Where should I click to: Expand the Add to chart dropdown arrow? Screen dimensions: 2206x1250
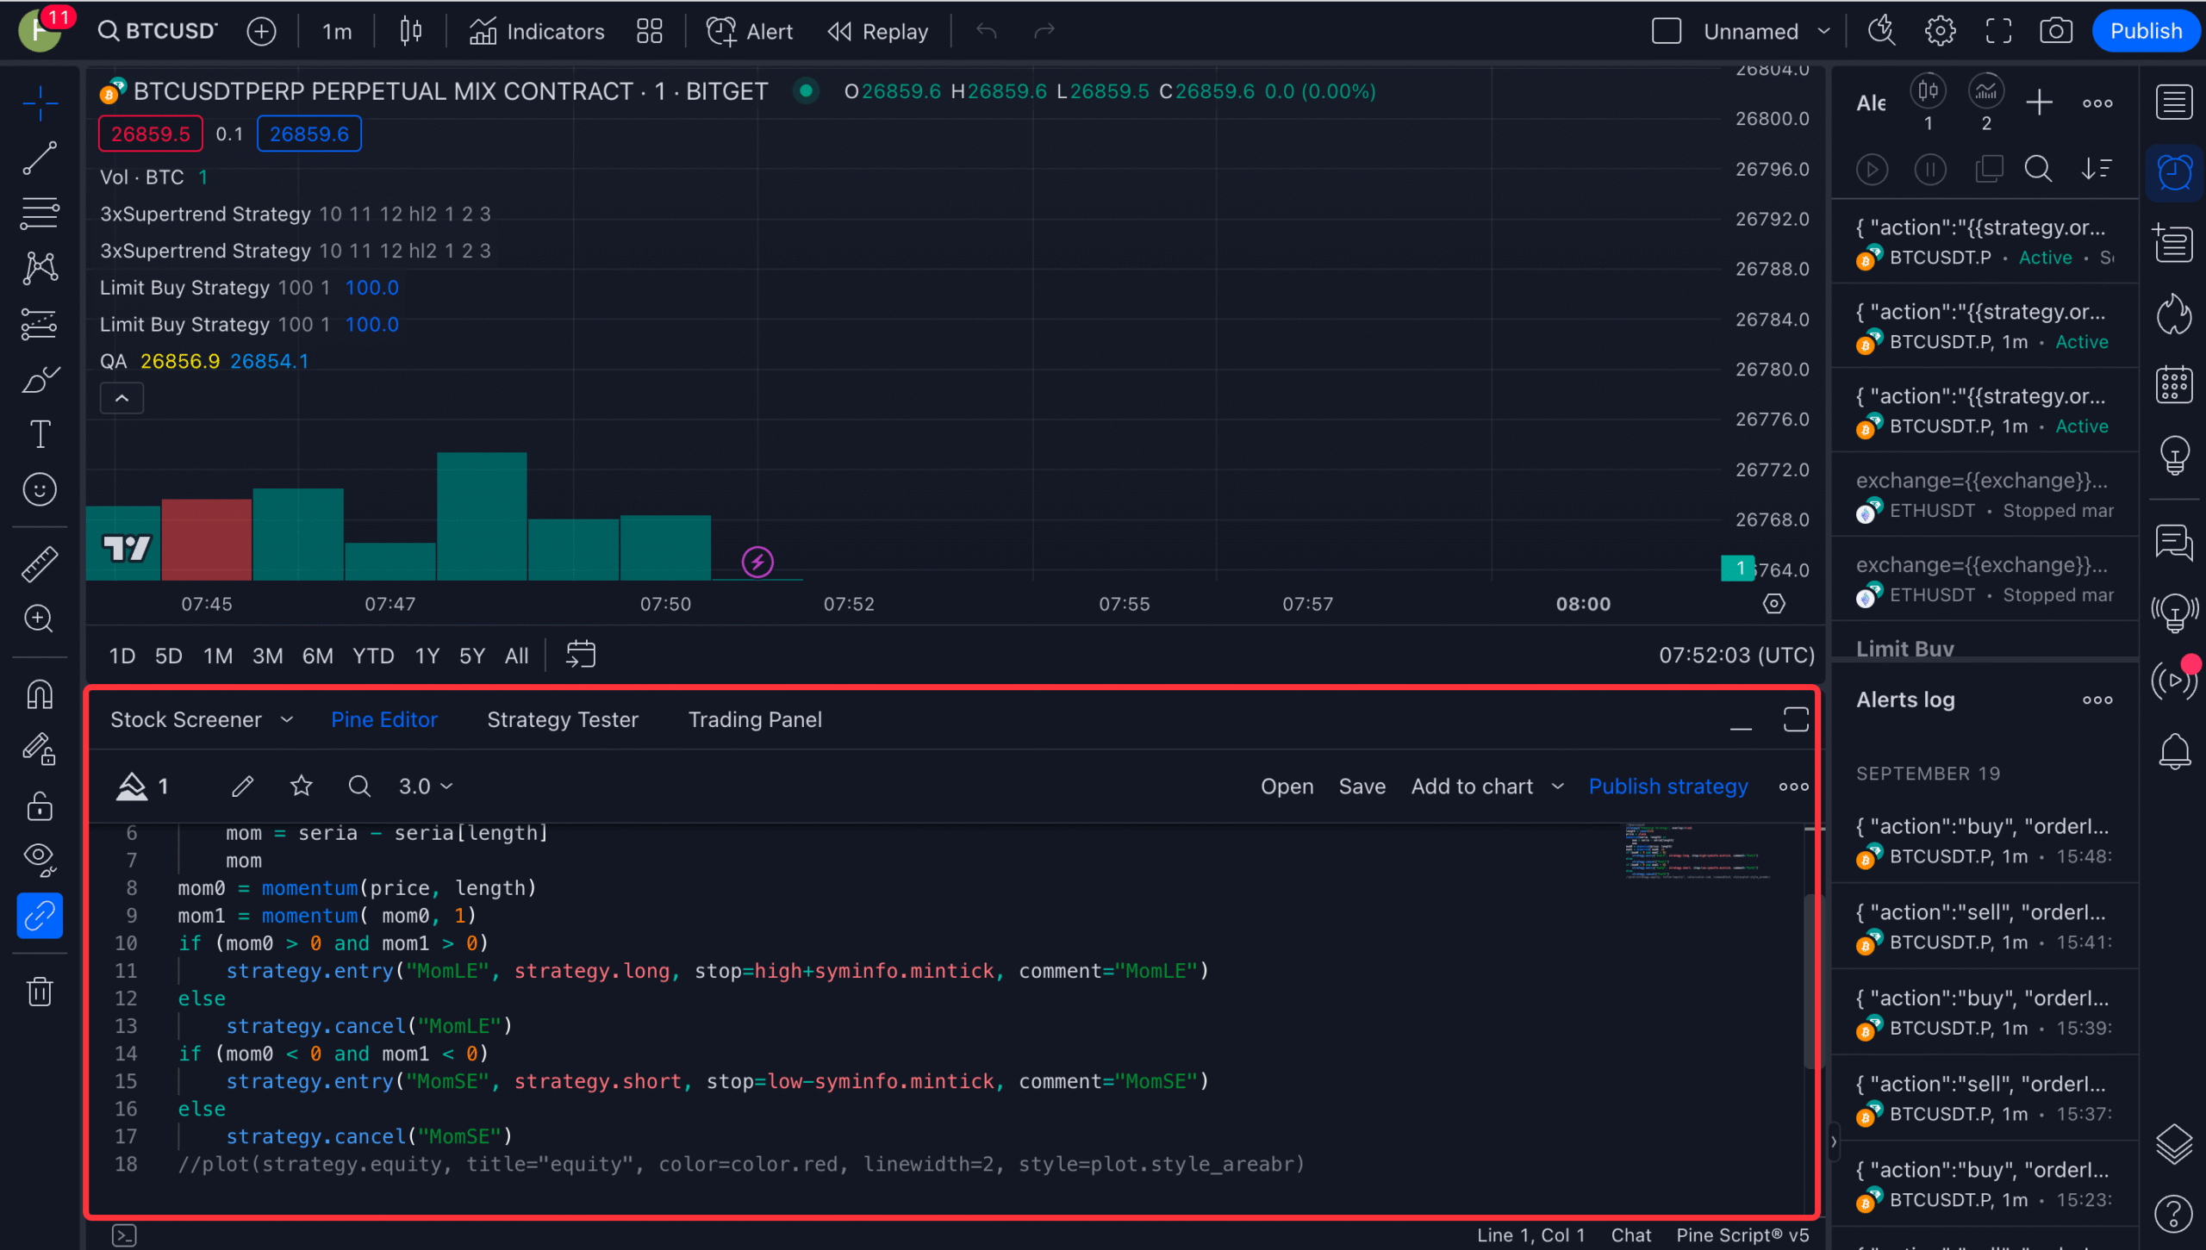click(x=1556, y=786)
